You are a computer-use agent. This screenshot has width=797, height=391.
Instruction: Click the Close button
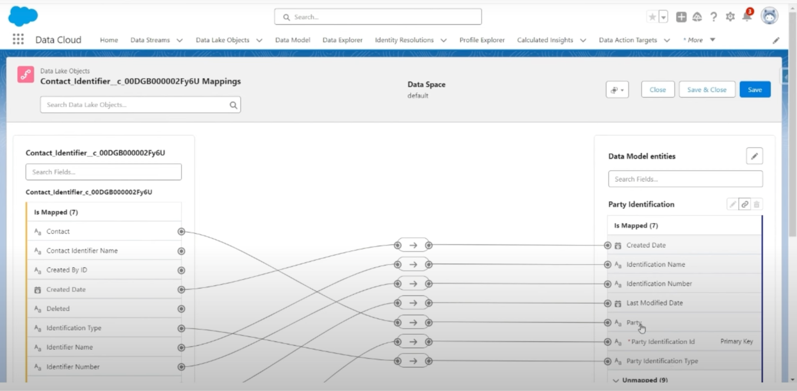tap(658, 90)
